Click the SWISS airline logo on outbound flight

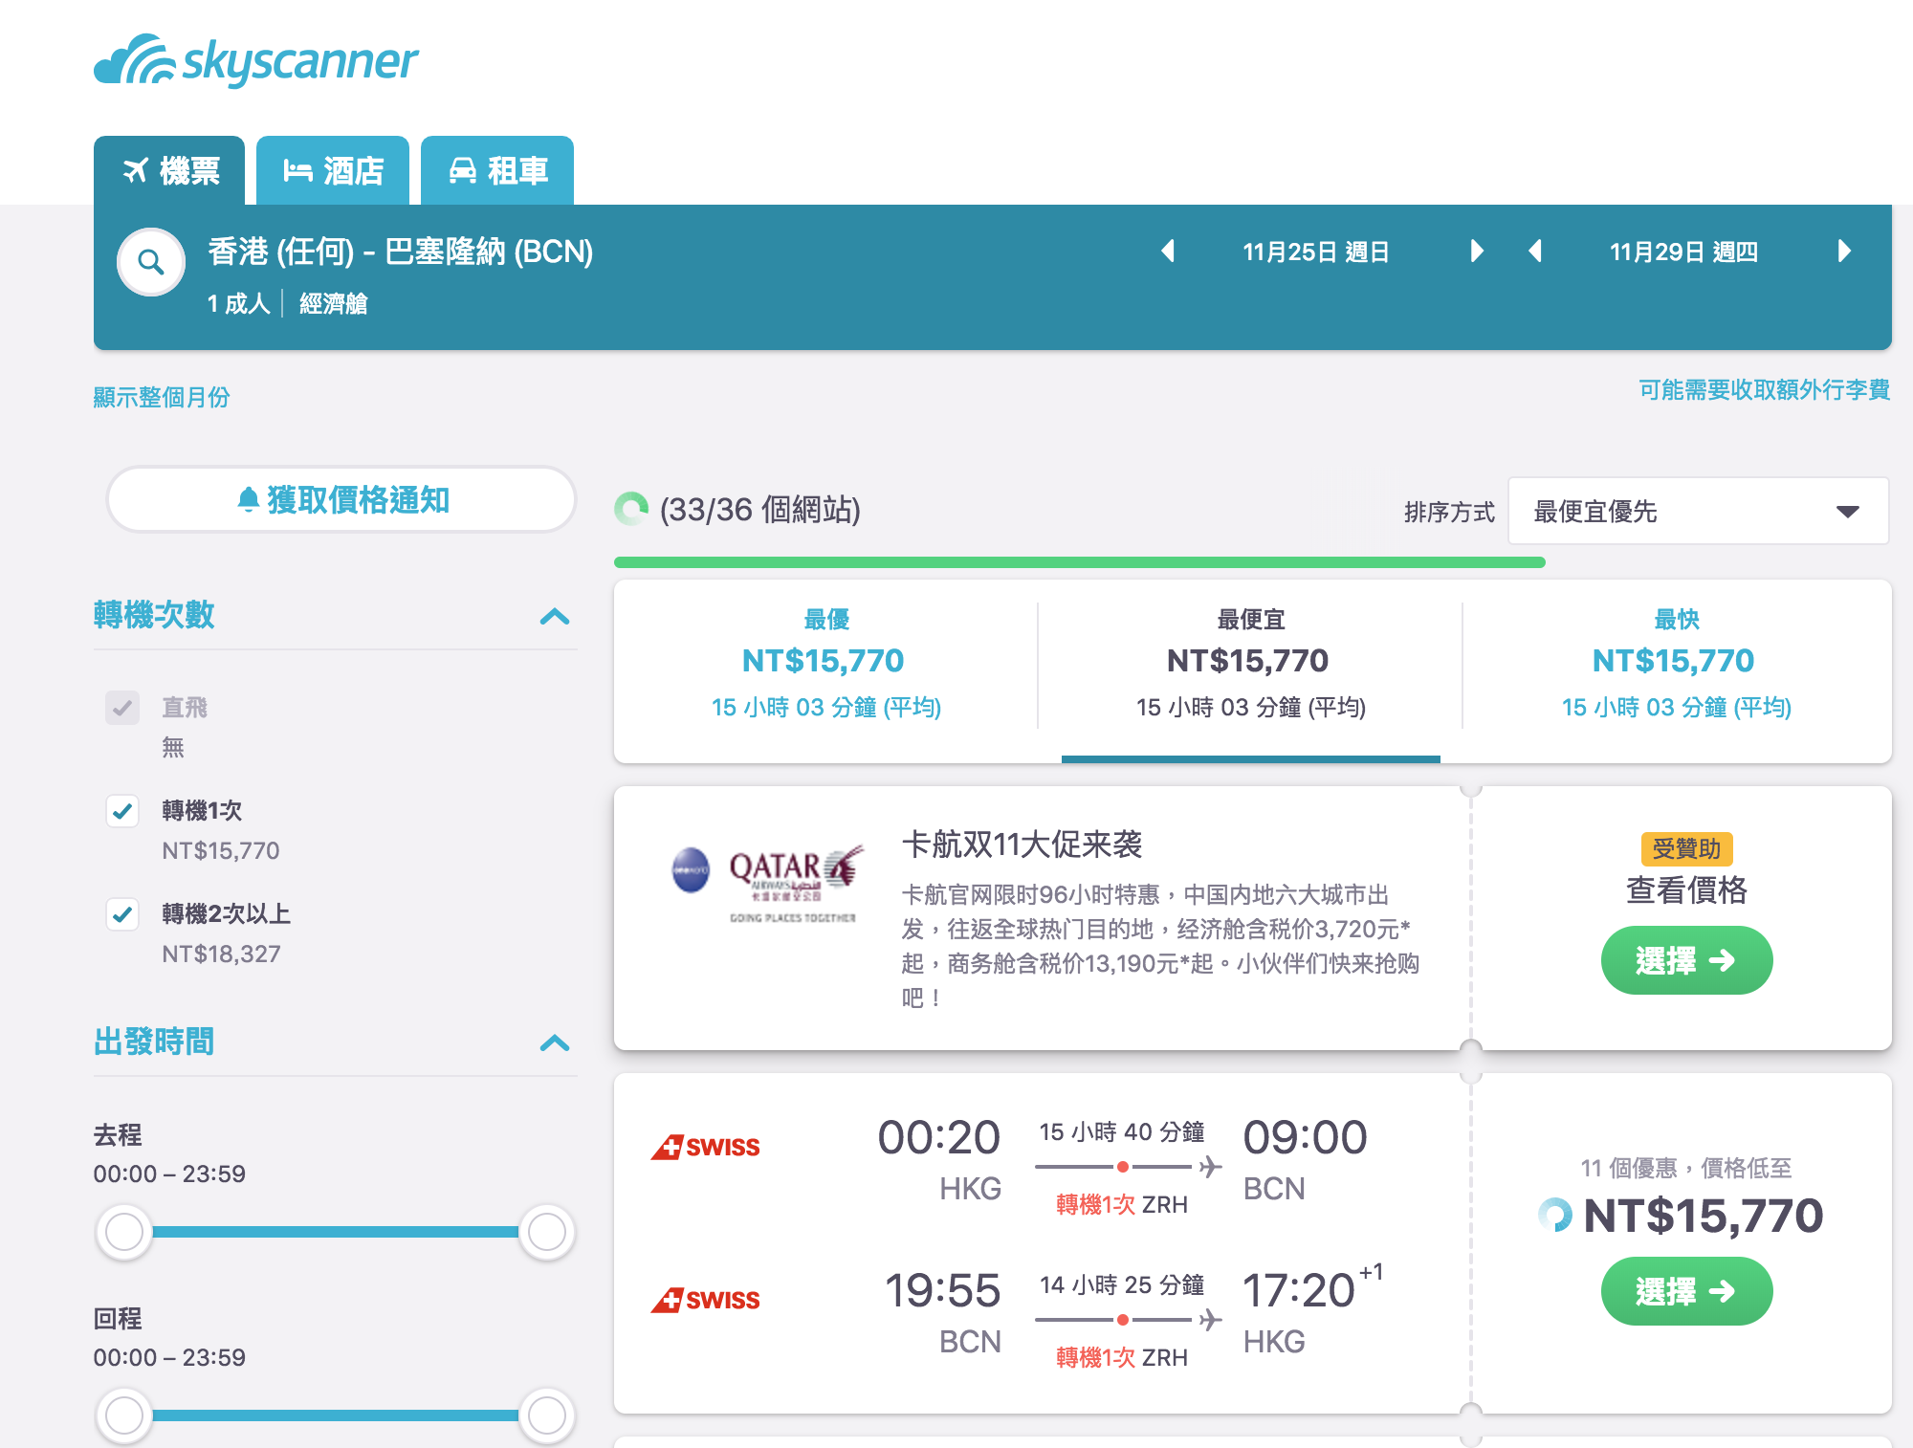[x=706, y=1146]
